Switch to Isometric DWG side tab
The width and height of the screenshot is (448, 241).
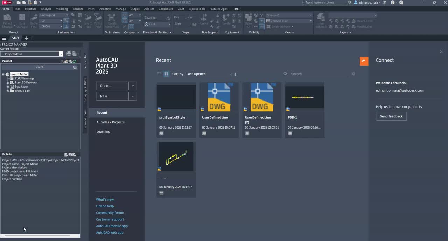pos(85,119)
